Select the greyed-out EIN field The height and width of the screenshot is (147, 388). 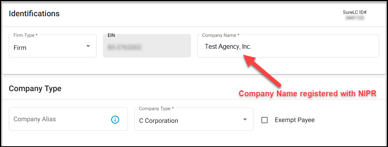point(147,46)
